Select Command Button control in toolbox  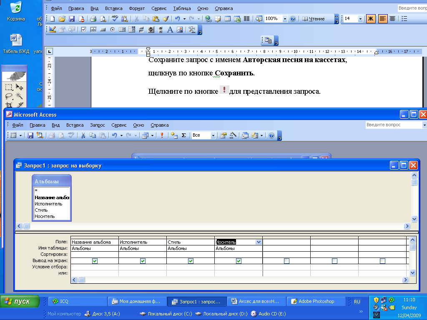pos(103,30)
